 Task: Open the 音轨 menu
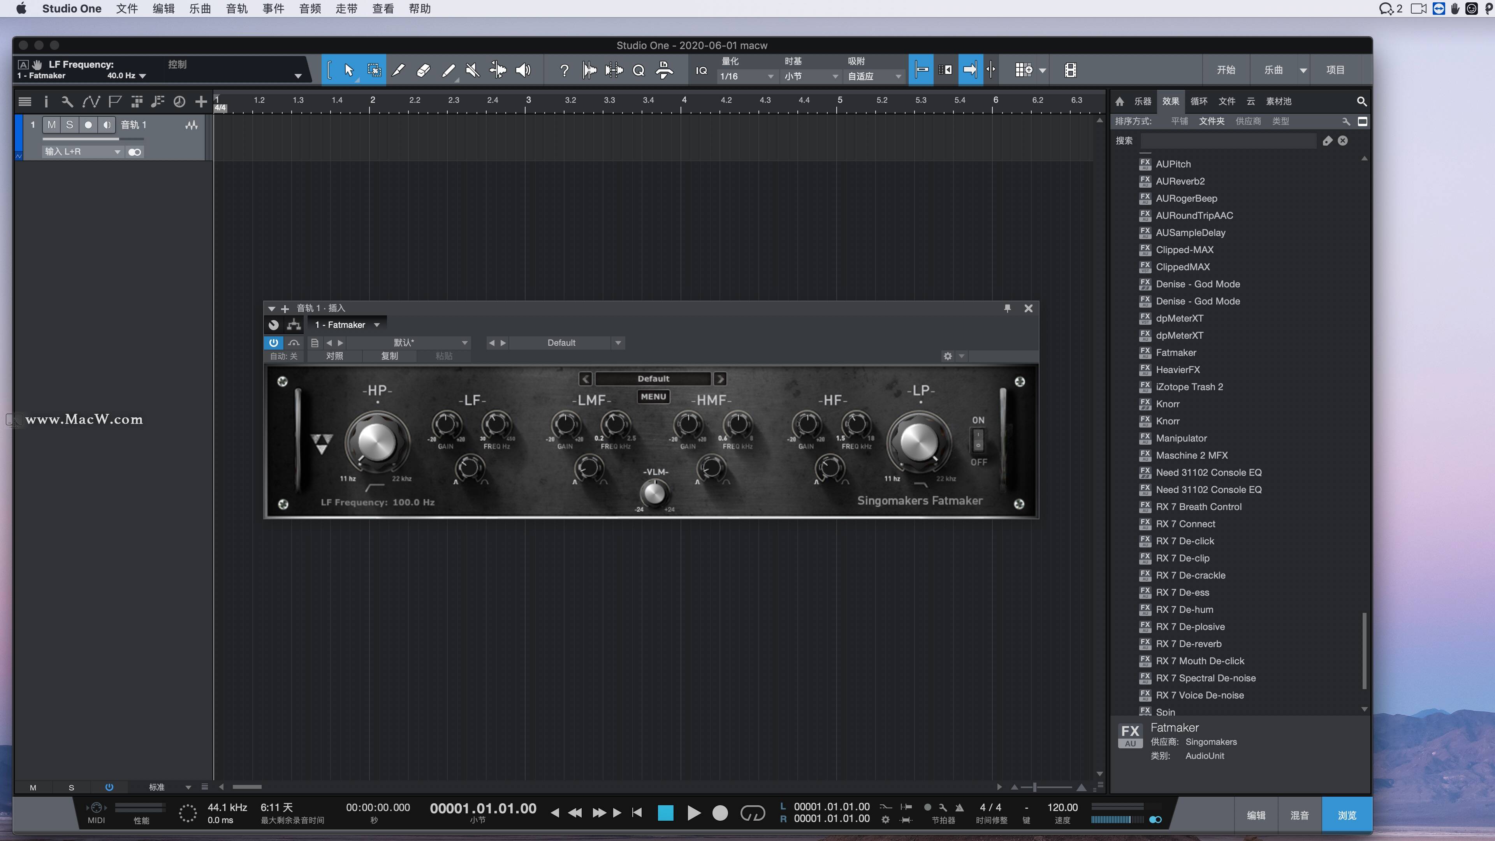click(x=236, y=9)
